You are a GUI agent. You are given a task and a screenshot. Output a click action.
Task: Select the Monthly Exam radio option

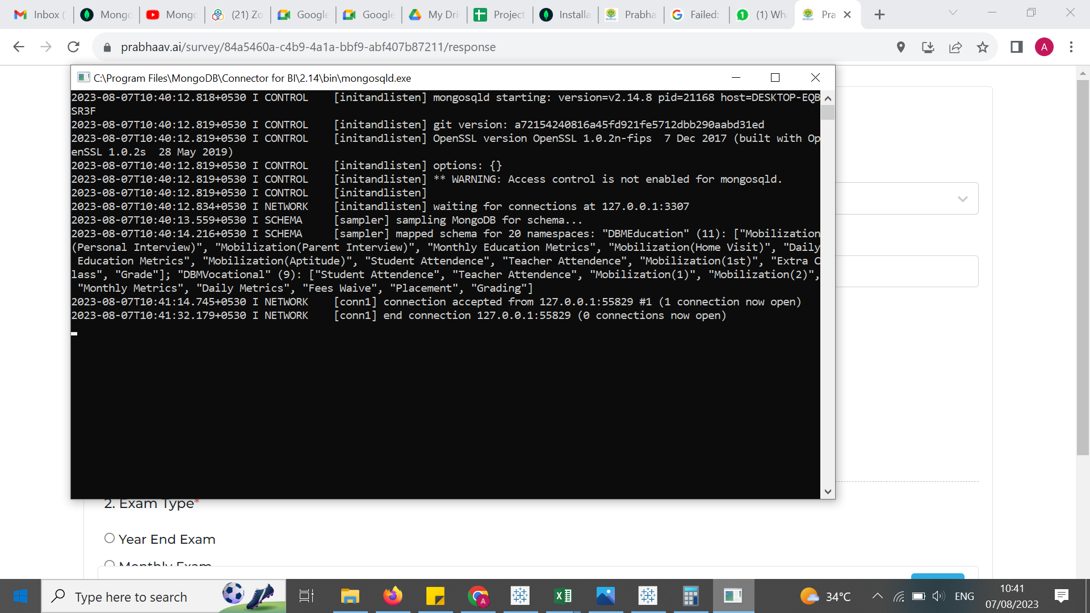110,564
